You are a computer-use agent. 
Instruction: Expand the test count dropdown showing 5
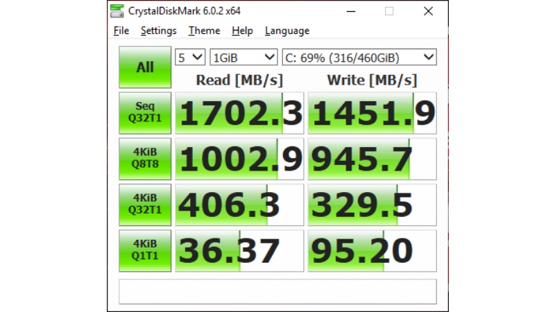190,58
